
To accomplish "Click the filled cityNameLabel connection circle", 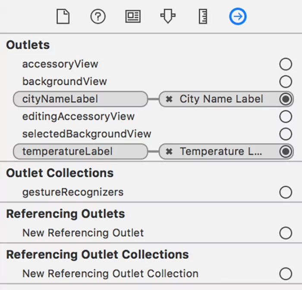I will pyautogui.click(x=286, y=99).
